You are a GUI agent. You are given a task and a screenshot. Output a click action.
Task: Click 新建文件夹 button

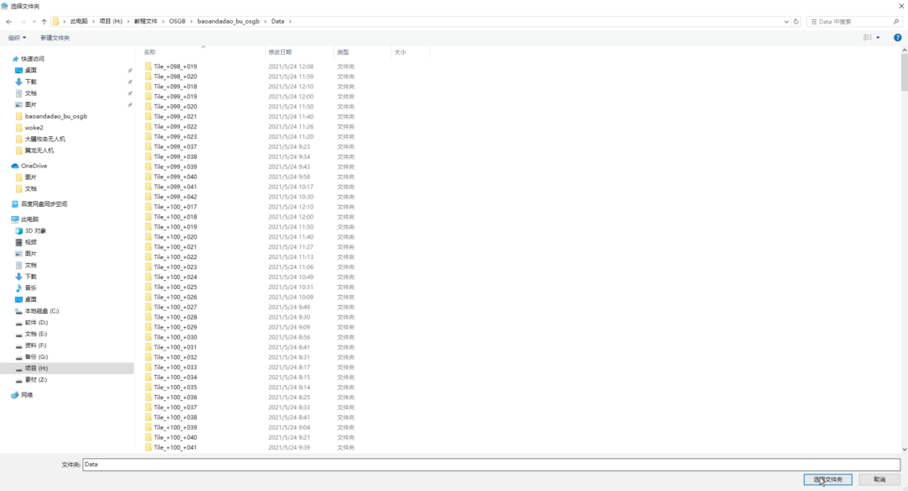click(x=55, y=38)
